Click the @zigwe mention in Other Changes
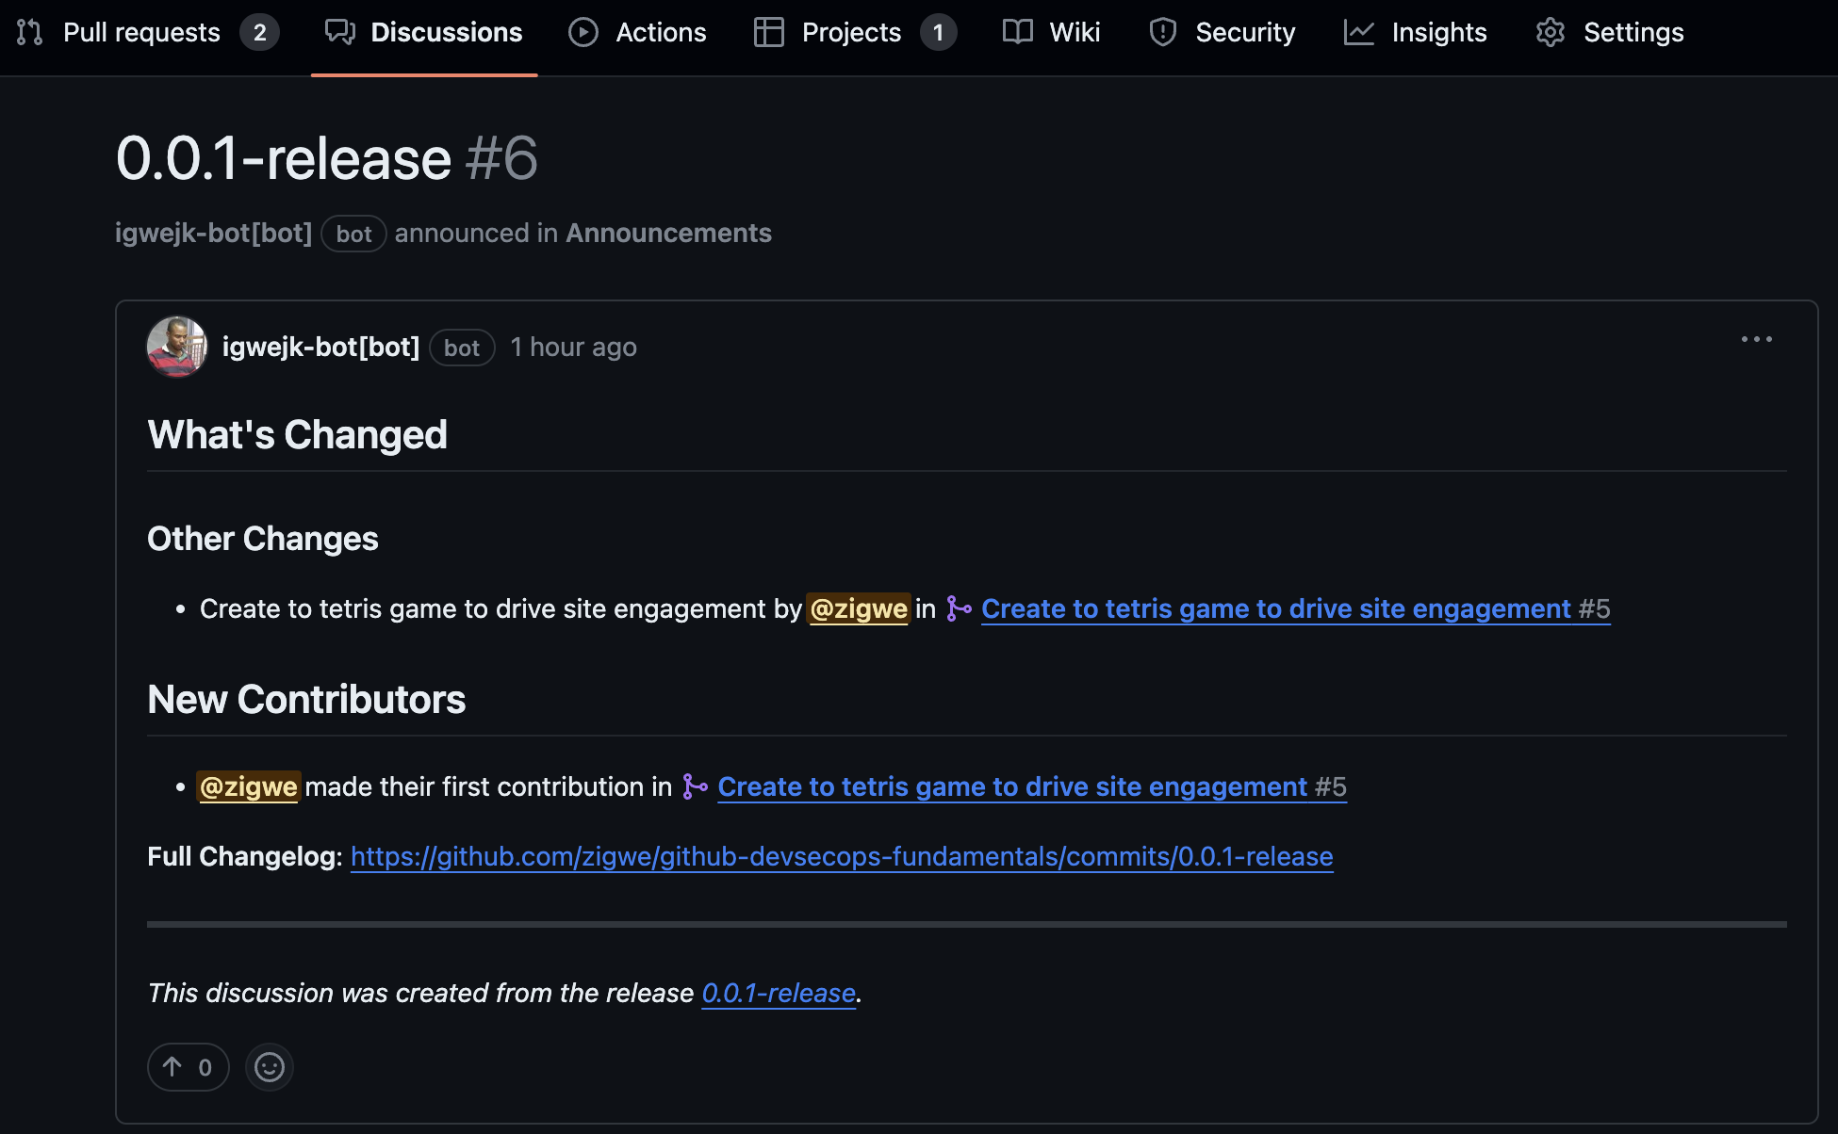The width and height of the screenshot is (1838, 1134). 859,608
